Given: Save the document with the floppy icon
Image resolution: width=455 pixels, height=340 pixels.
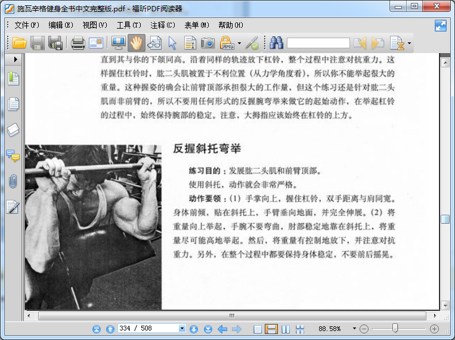Looking at the screenshot, I should tap(38, 43).
